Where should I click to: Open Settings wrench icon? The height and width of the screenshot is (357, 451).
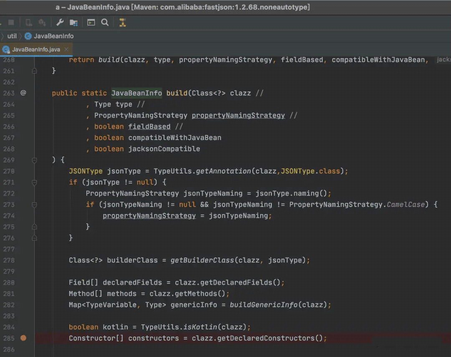(x=60, y=23)
